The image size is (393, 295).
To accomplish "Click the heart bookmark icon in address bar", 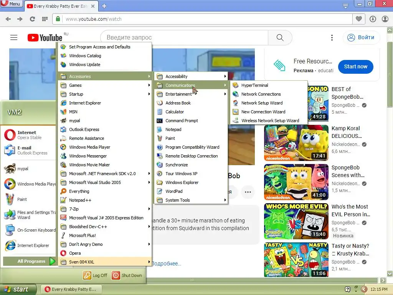I will tap(359, 19).
